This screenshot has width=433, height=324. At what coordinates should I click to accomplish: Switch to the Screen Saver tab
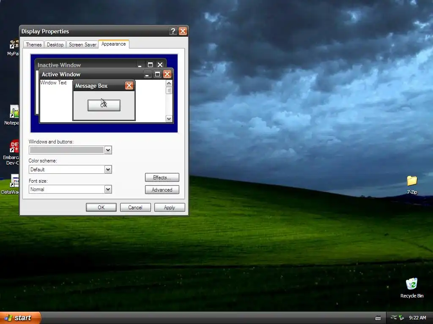82,45
